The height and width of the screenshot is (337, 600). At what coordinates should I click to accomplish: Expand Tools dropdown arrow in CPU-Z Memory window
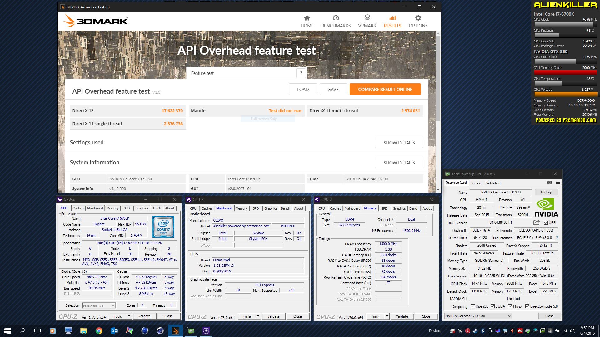point(387,316)
